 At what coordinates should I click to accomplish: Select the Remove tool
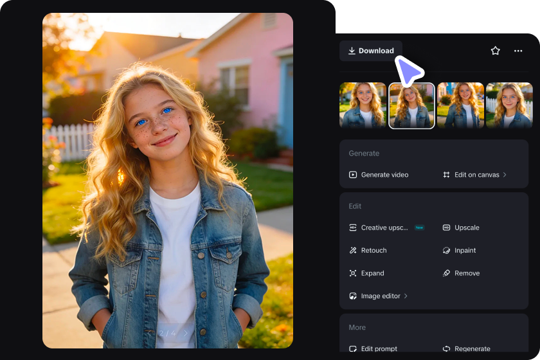click(461, 273)
